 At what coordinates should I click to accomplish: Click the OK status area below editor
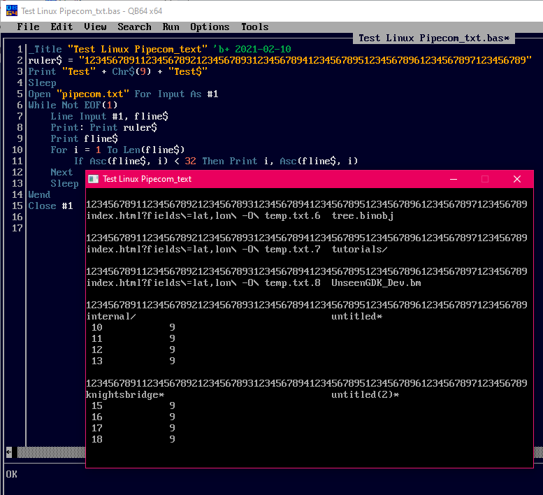coord(12,474)
